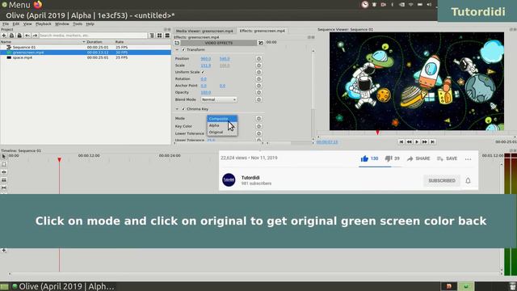
Task: Enable keyframing stopwatch for Rotation
Action: point(258,79)
